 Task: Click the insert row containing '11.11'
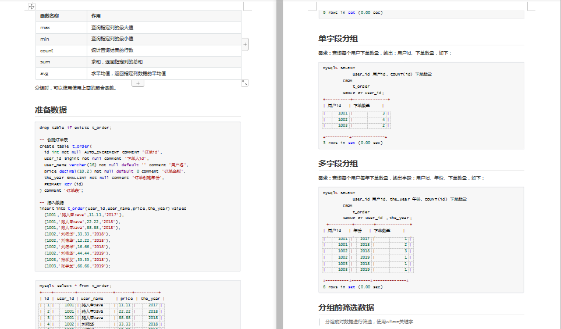(x=84, y=215)
